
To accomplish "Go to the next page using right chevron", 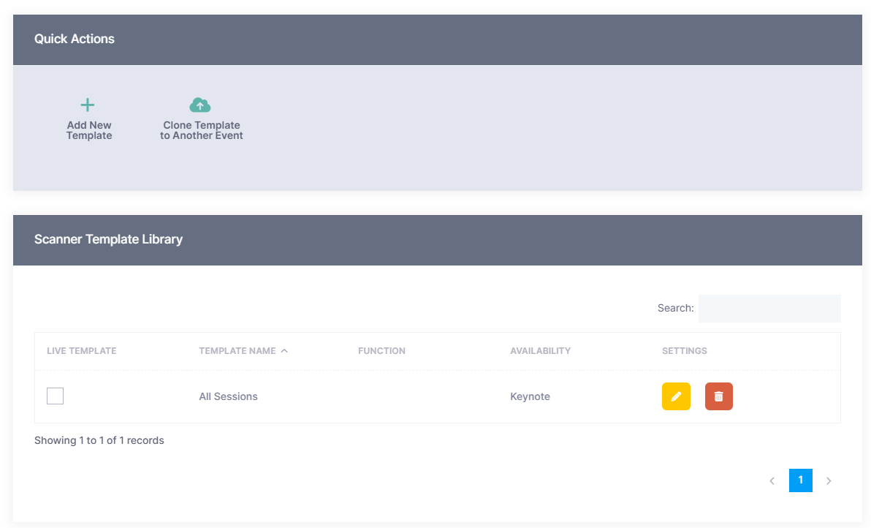I will (x=829, y=481).
